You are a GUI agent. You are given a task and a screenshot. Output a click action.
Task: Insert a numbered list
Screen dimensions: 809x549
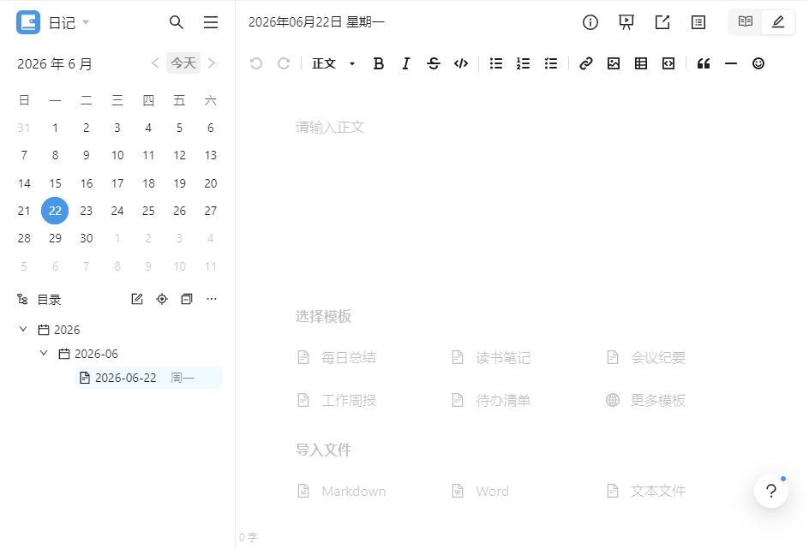(x=523, y=63)
